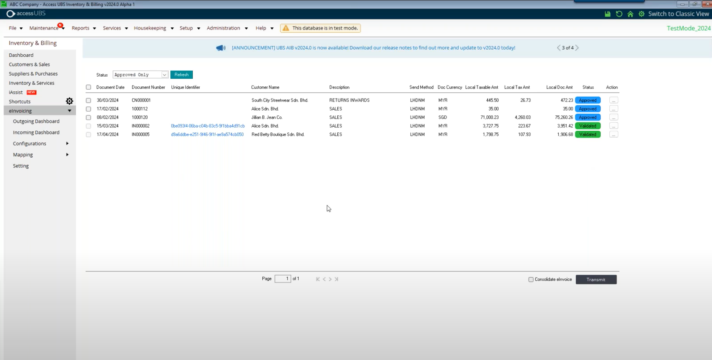This screenshot has height=360, width=712.
Task: Click the red notification badge on Maintenance
Action: [x=60, y=25]
